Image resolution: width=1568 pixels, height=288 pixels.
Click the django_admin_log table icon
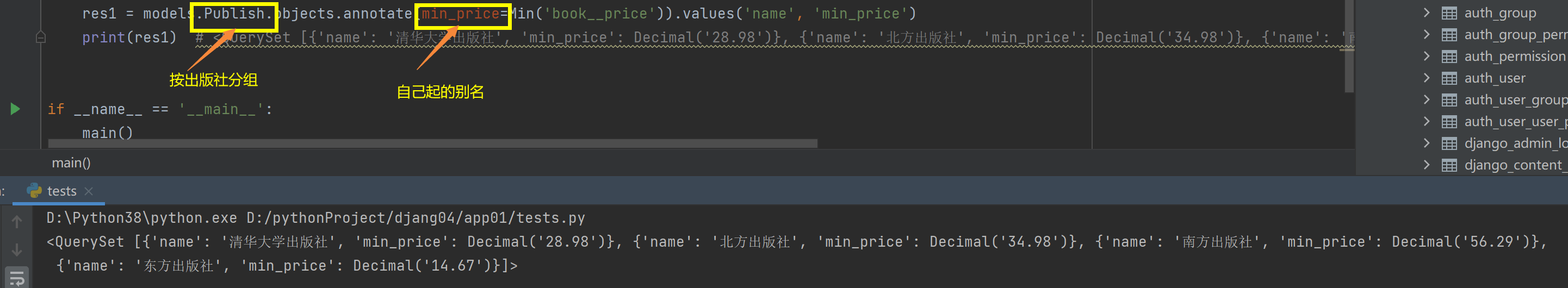[1449, 144]
